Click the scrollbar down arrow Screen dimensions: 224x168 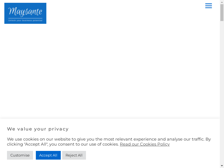tap(222, 166)
